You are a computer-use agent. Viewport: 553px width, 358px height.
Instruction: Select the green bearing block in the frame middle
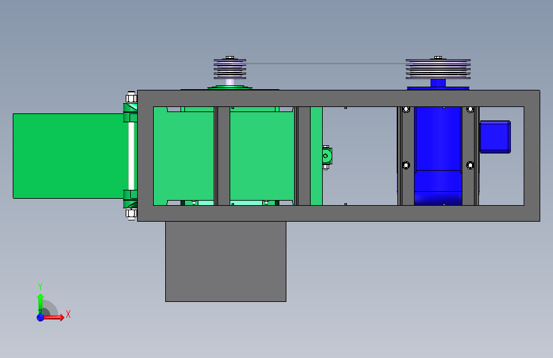(327, 156)
